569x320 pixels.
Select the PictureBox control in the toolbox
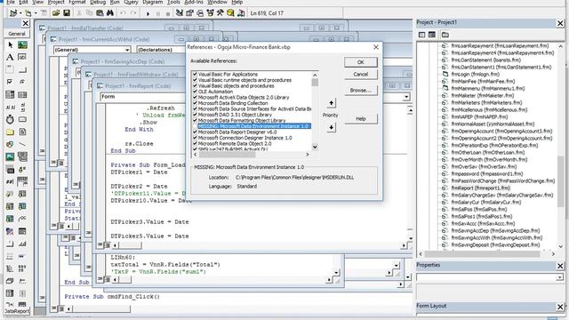point(22,45)
